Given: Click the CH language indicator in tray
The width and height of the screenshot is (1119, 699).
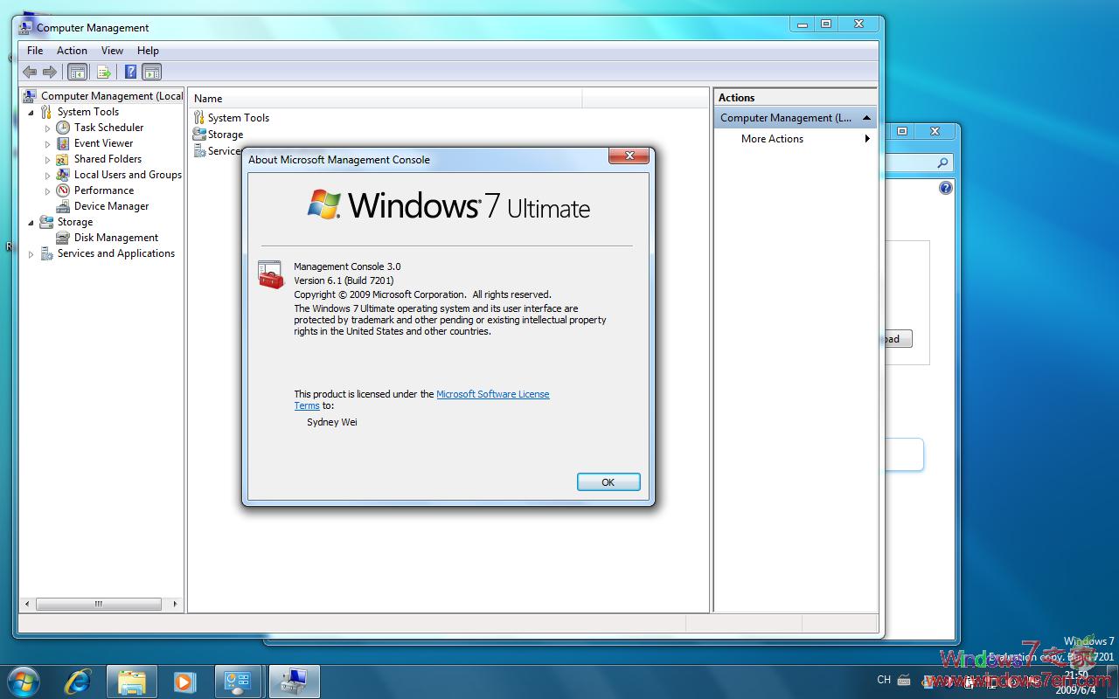Looking at the screenshot, I should coord(884,680).
